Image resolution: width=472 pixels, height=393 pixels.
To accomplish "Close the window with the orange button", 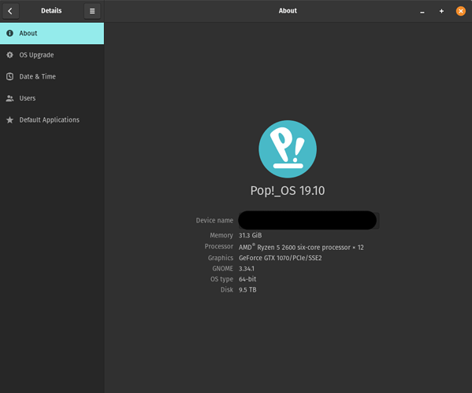I will pos(460,11).
